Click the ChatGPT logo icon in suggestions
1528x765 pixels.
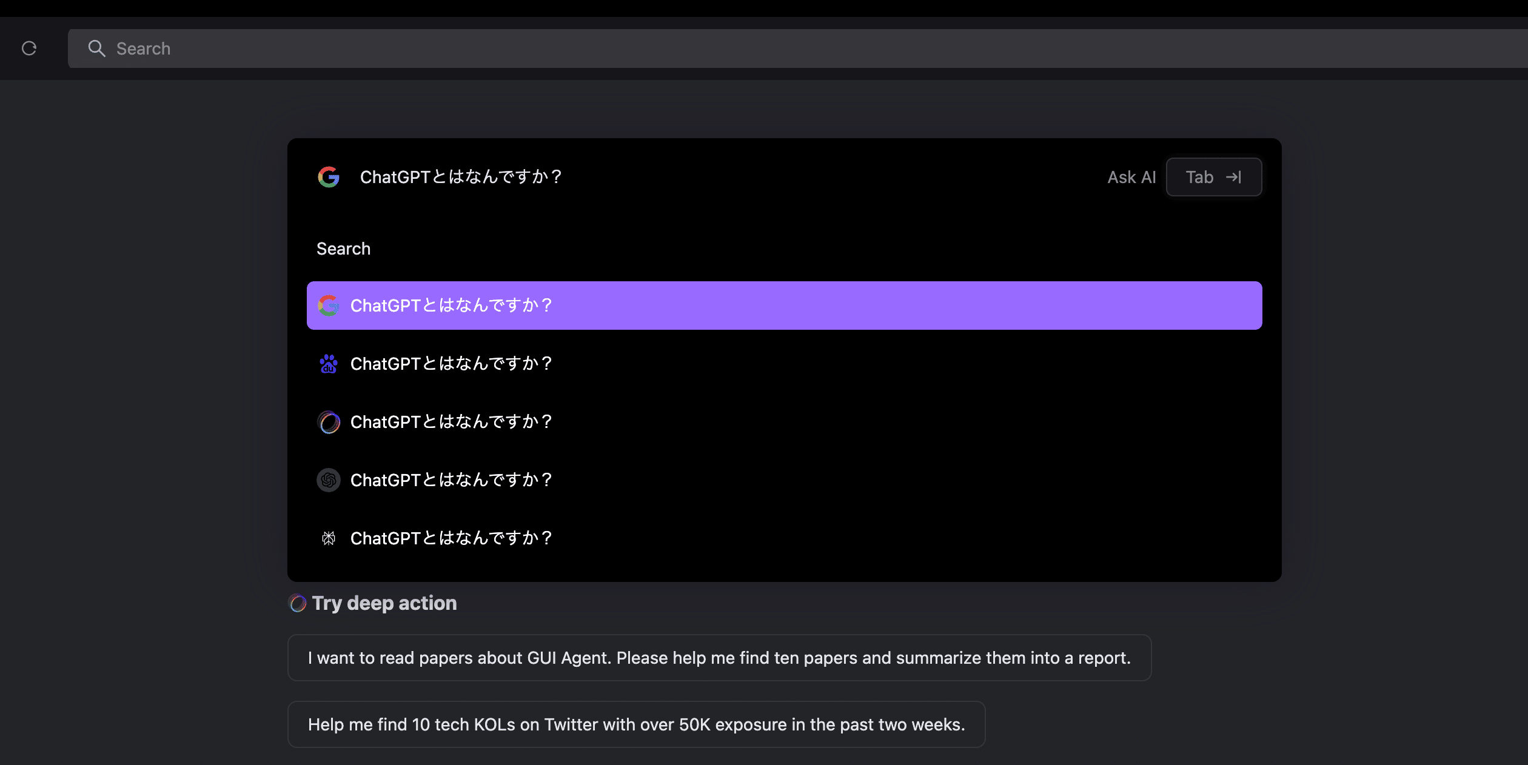tap(329, 480)
